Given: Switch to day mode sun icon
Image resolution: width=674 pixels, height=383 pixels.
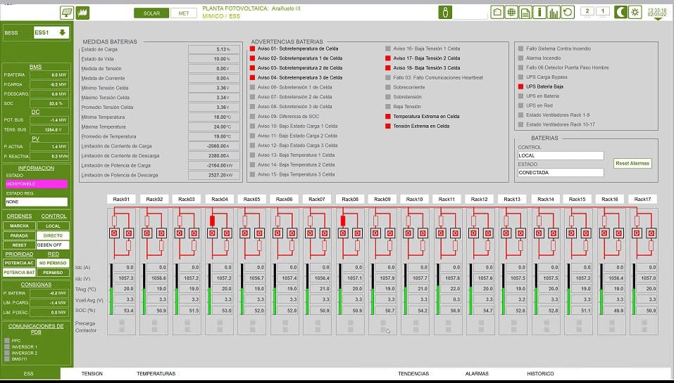Looking at the screenshot, I should [x=635, y=12].
